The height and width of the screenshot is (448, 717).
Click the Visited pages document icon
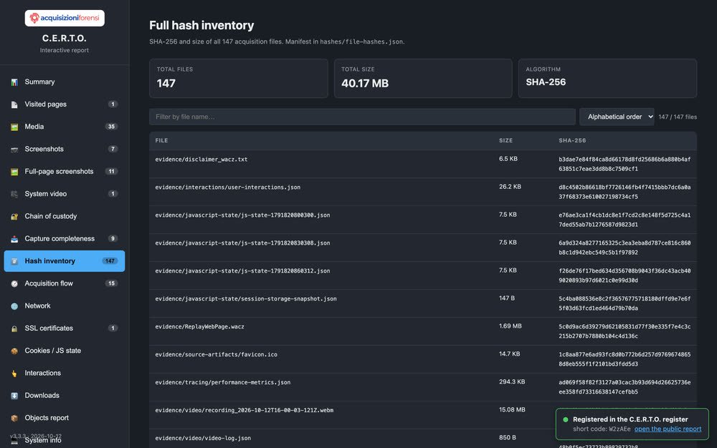[14, 104]
